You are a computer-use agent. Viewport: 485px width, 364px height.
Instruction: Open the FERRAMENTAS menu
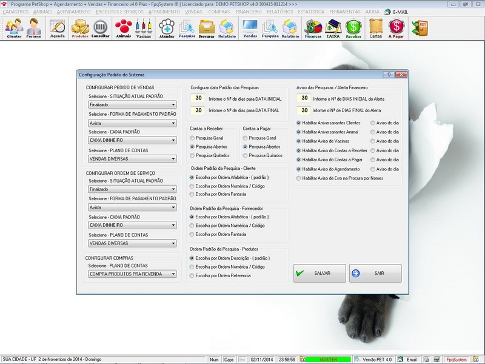point(345,12)
